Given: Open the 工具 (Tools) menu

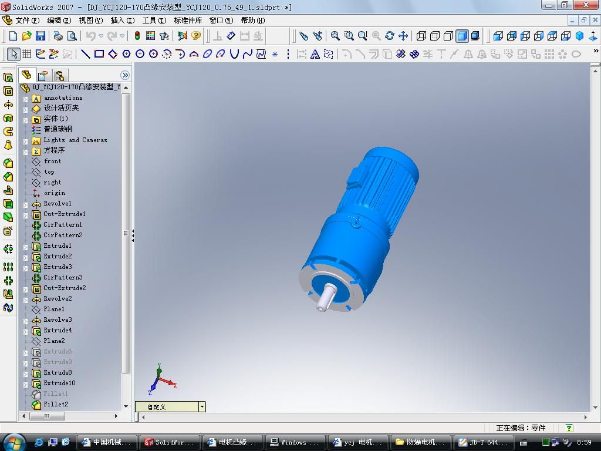Looking at the screenshot, I should [154, 21].
